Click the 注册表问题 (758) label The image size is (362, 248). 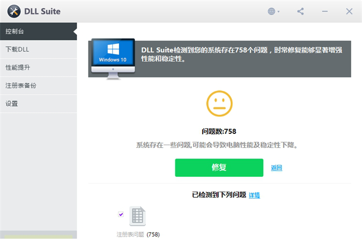[x=138, y=235]
